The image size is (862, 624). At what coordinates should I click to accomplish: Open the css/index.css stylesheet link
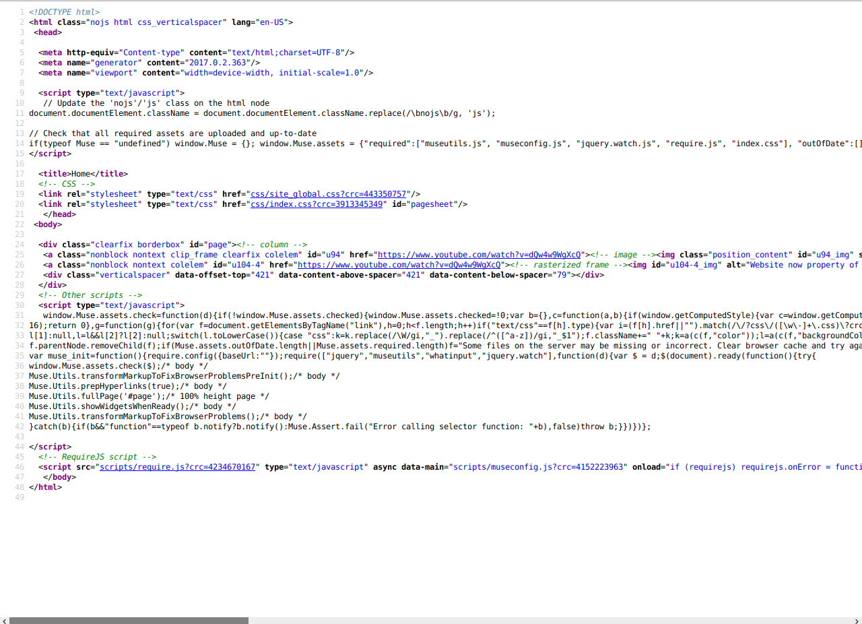[x=317, y=204]
